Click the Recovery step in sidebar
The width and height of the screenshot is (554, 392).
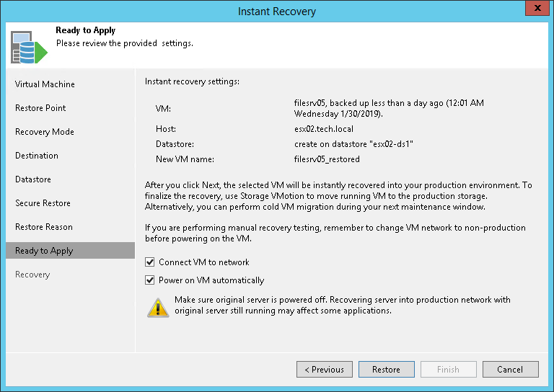pyautogui.click(x=32, y=275)
